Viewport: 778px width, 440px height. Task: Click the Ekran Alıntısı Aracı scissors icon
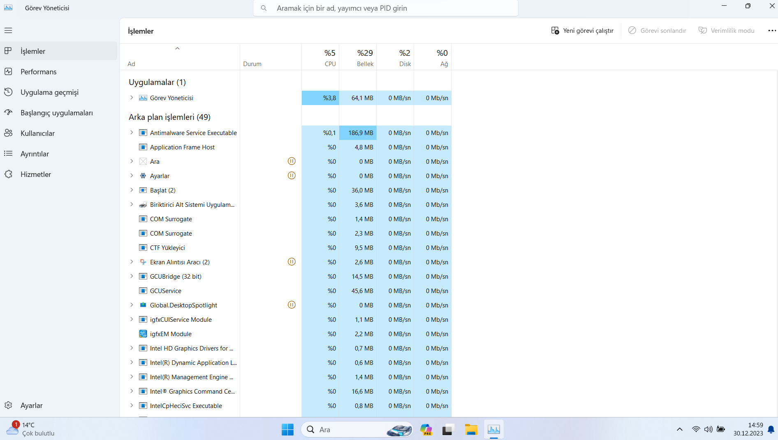click(143, 262)
